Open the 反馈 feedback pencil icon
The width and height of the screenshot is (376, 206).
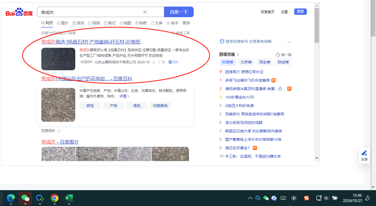364,153
